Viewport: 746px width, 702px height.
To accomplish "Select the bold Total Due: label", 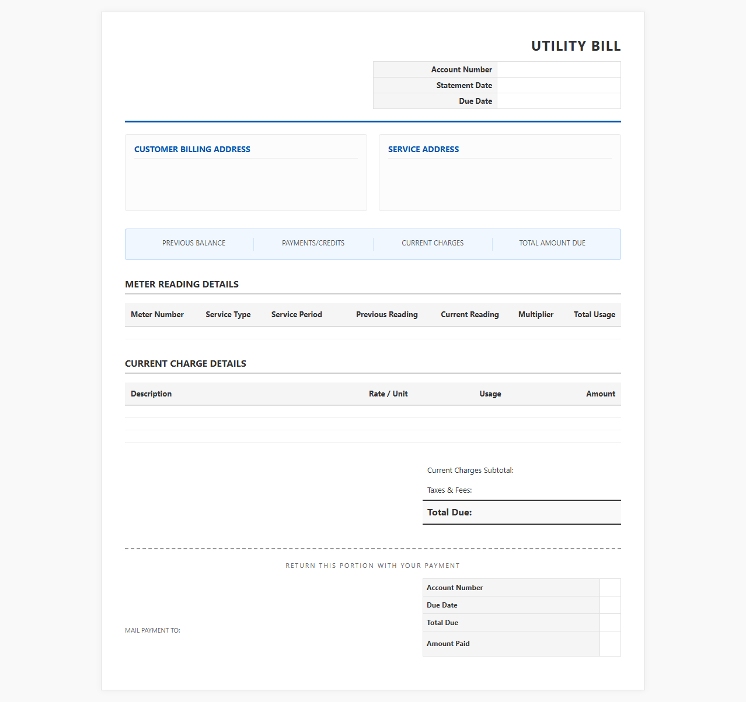I will coord(449,513).
